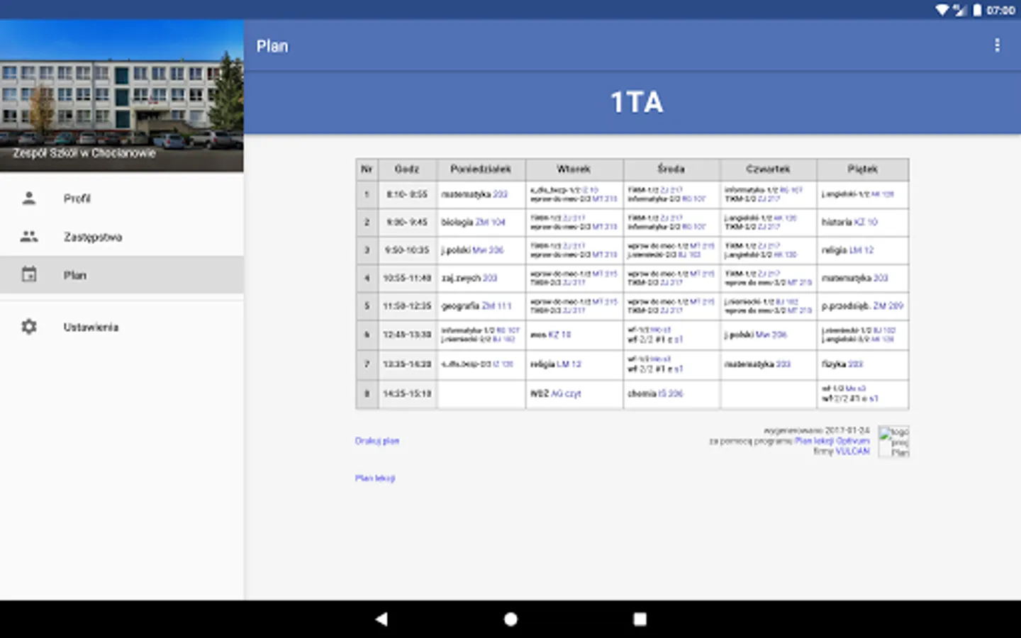Click the j.polski lesson on Thursday
1021x638 pixels.
click(x=739, y=335)
